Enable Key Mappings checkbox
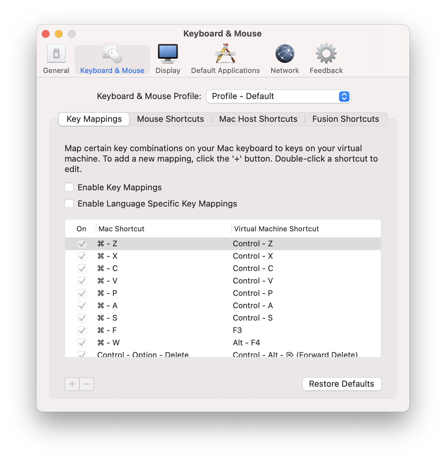446x460 pixels. [x=69, y=187]
